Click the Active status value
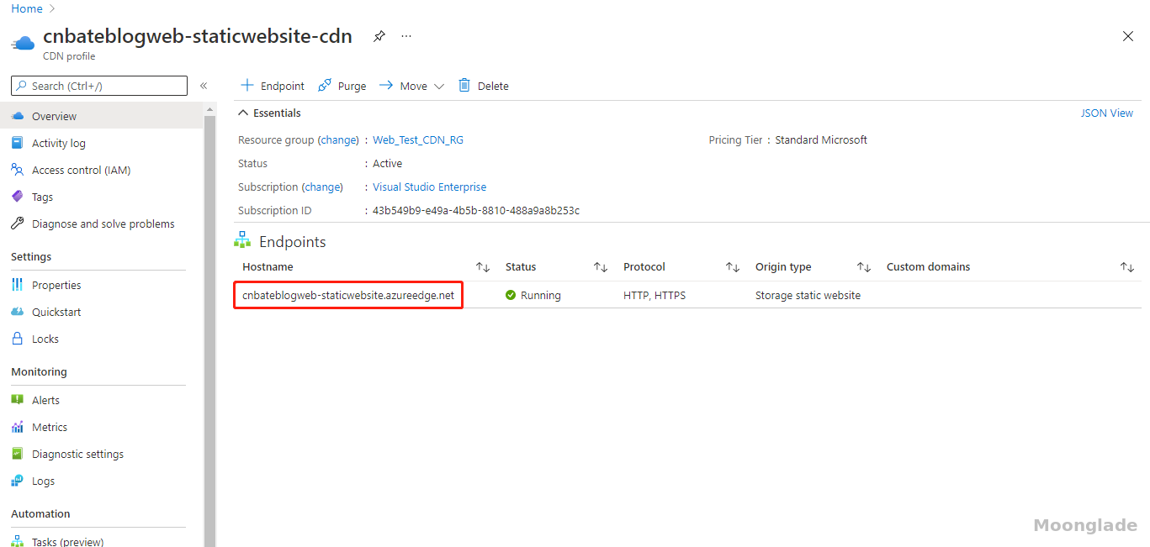 tap(387, 164)
